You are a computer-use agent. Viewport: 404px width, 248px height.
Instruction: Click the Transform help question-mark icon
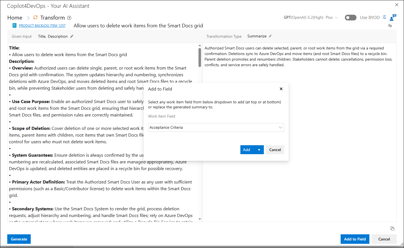(x=69, y=18)
